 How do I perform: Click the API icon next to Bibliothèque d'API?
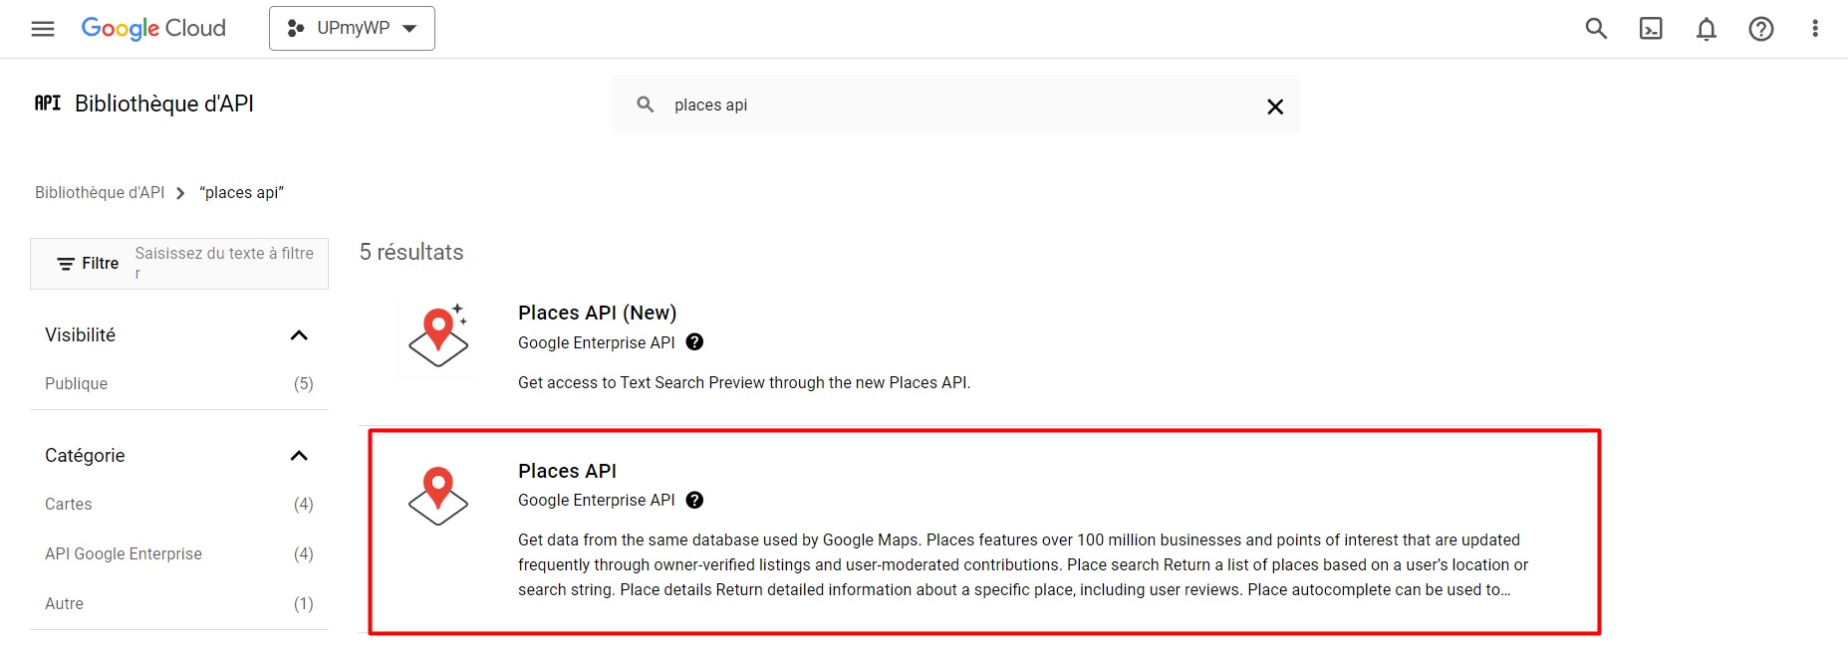48,103
